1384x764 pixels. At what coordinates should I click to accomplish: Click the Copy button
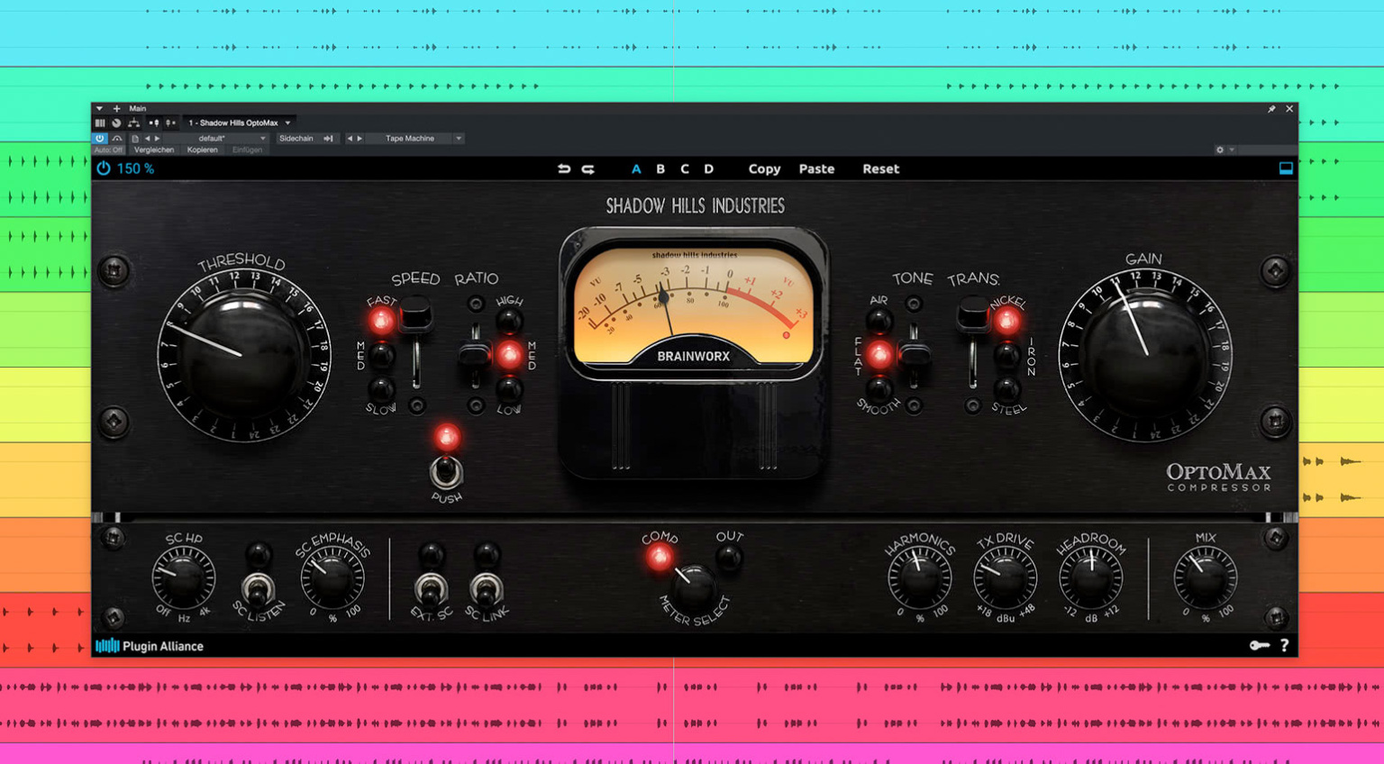coord(763,168)
